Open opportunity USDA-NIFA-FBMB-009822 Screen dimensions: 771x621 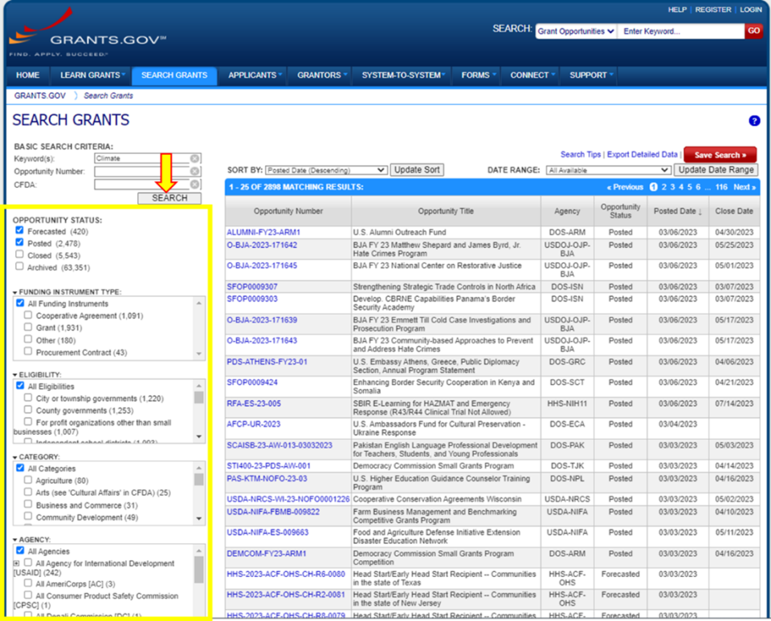click(x=273, y=511)
